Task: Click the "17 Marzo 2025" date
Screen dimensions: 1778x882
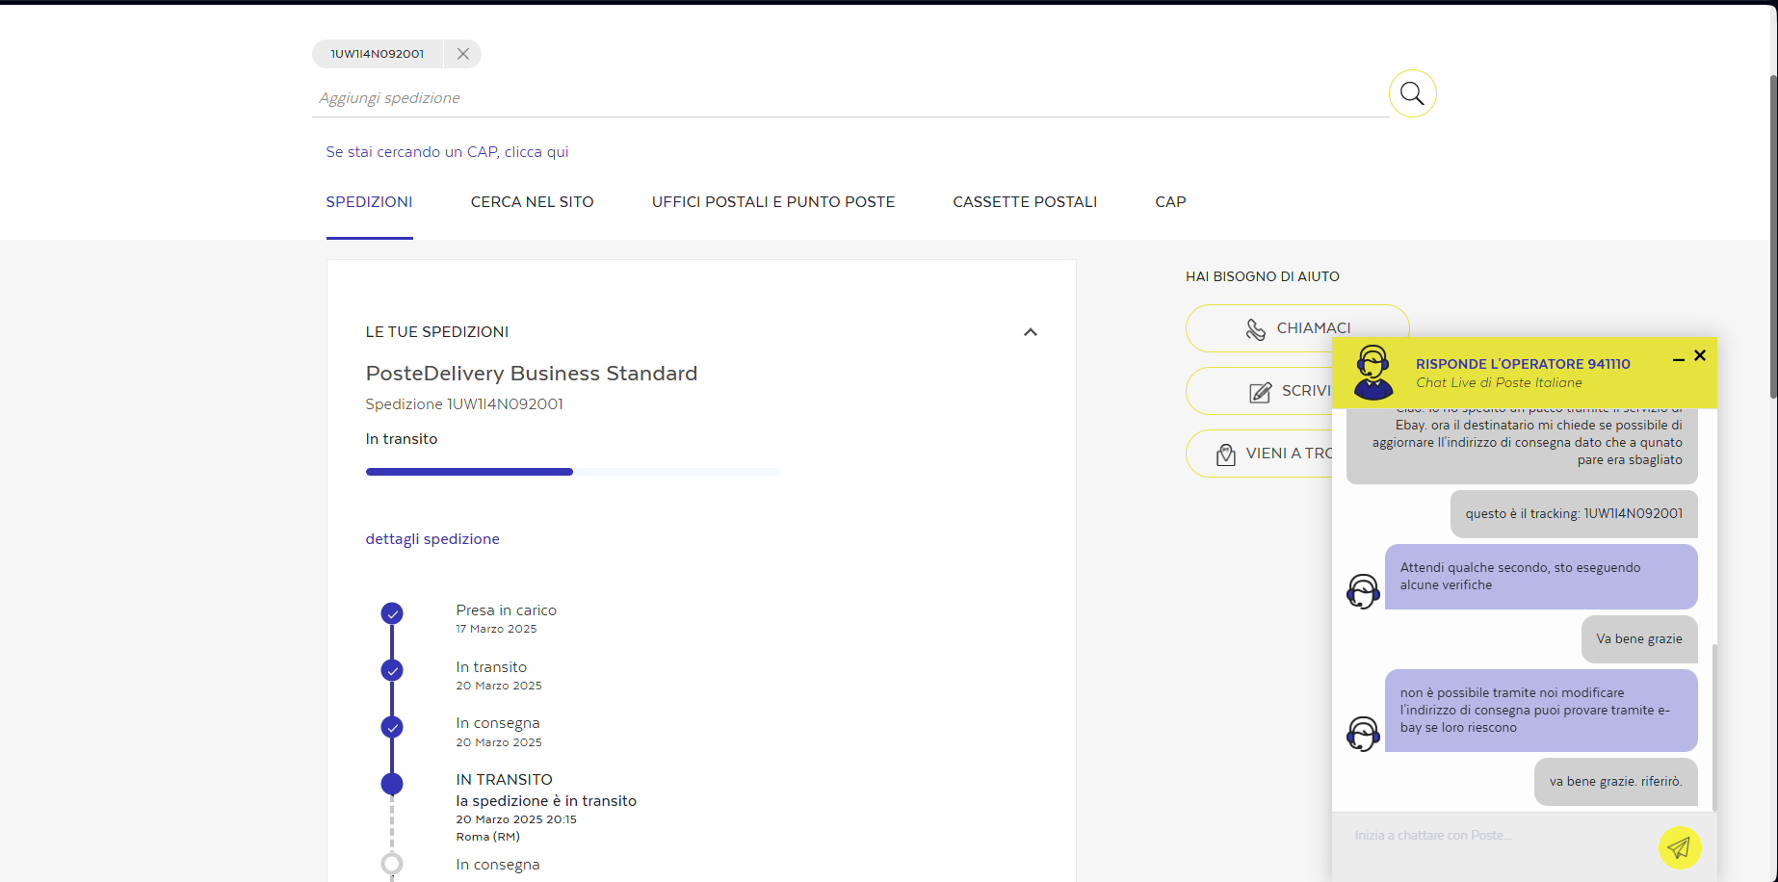Action: pos(496,629)
